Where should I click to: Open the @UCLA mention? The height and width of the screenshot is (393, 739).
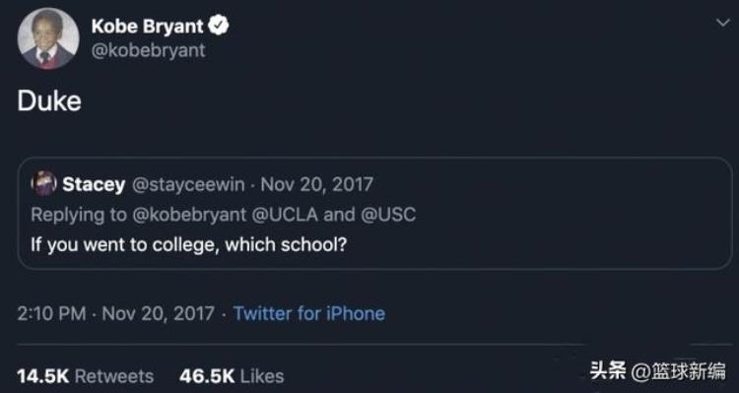285,215
